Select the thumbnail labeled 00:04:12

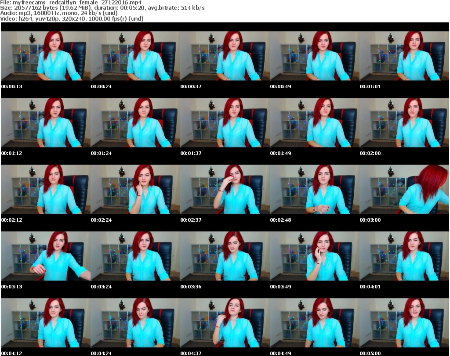click(45, 323)
